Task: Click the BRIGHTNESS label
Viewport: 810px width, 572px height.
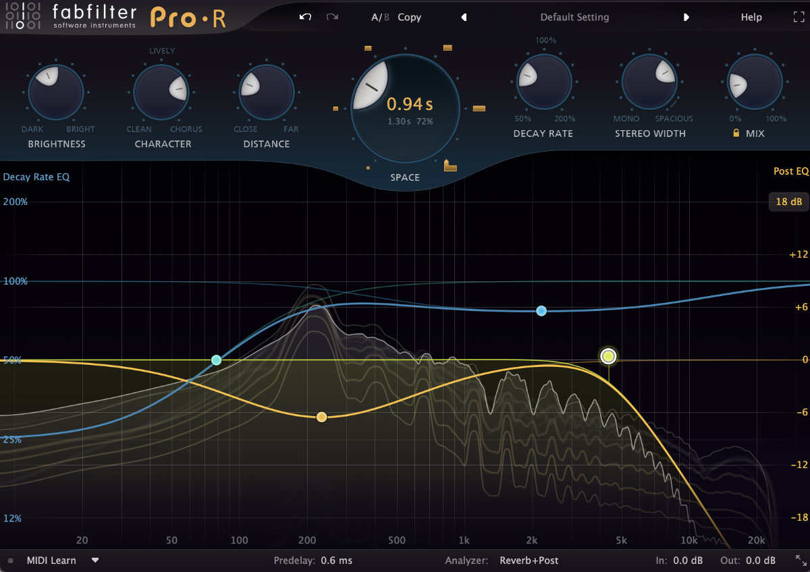Action: tap(57, 144)
